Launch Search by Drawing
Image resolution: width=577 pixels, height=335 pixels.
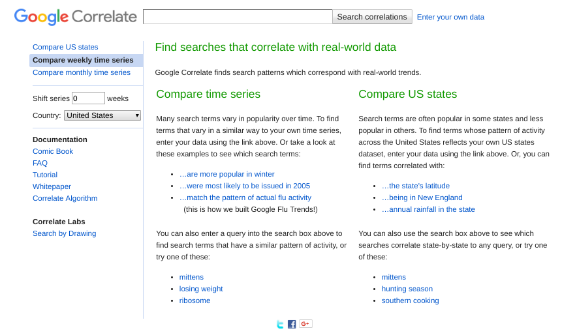[64, 233]
